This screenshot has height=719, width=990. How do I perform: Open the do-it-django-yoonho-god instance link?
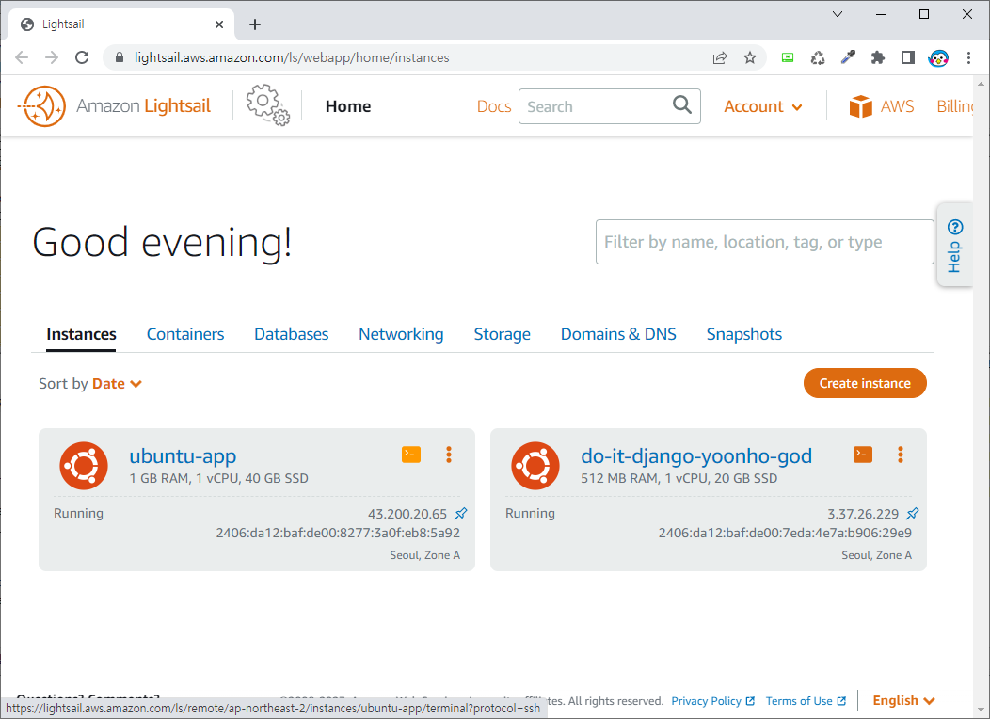(x=696, y=455)
